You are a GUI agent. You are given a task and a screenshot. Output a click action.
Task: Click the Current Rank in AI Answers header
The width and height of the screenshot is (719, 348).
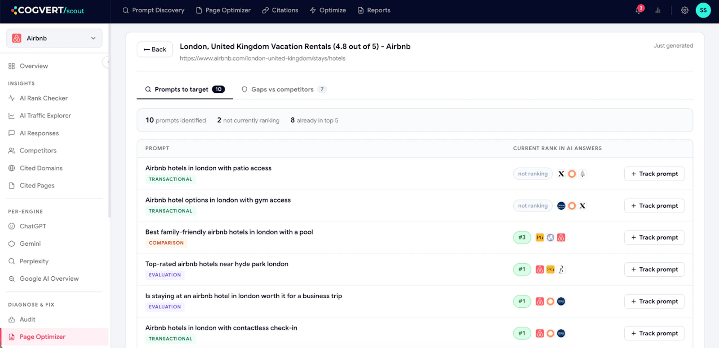coord(557,148)
